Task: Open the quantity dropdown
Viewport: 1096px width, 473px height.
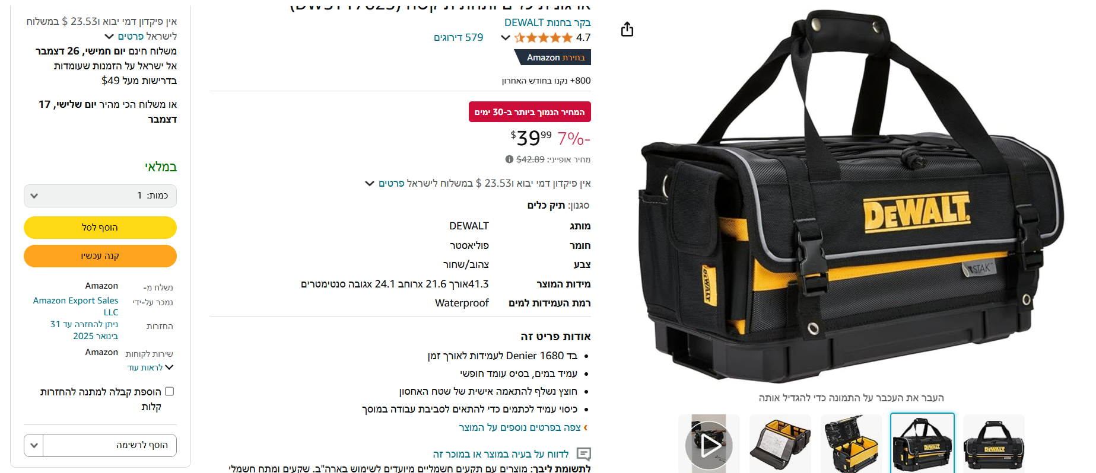Action: (x=100, y=196)
